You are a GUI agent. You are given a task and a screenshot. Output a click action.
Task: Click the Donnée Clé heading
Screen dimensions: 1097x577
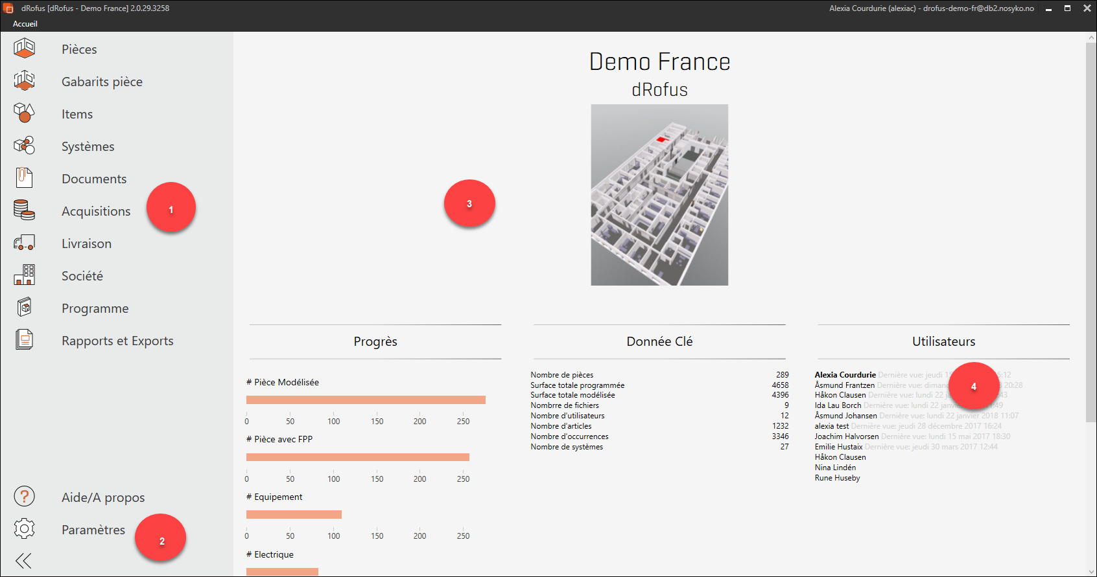click(x=659, y=341)
